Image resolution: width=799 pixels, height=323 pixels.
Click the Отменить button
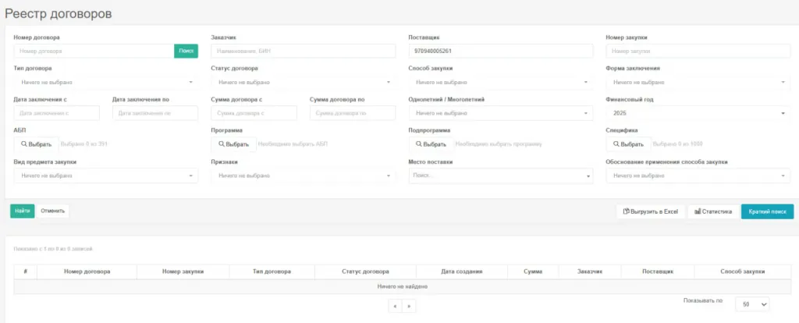point(53,211)
